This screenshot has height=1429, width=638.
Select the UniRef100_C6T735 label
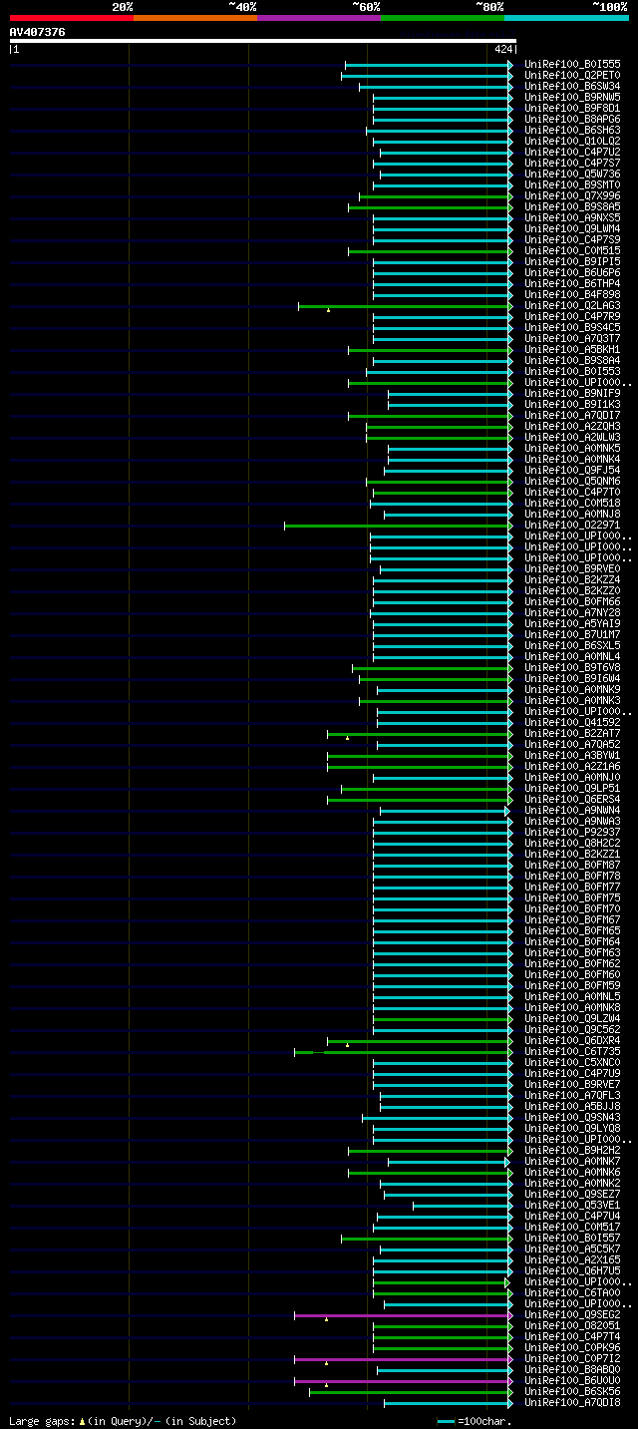[572, 1051]
